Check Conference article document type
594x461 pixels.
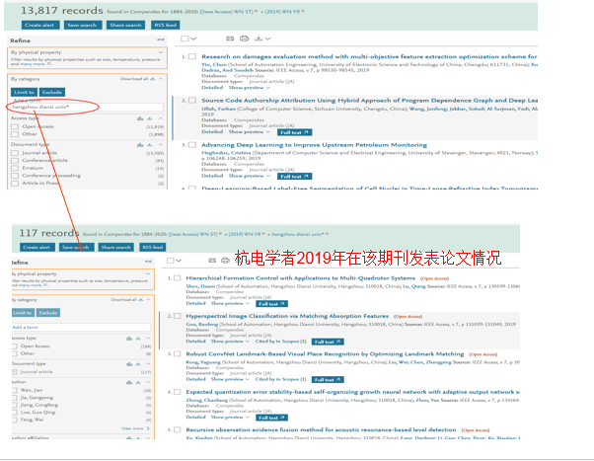click(15, 160)
